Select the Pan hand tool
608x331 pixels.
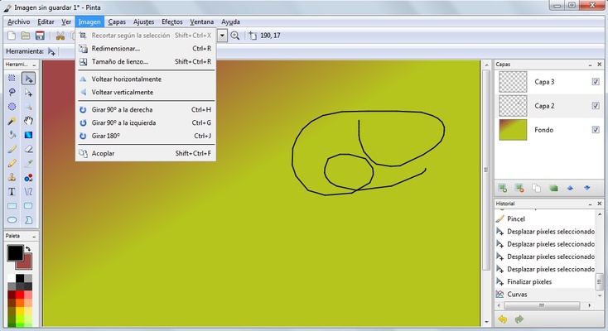click(28, 121)
